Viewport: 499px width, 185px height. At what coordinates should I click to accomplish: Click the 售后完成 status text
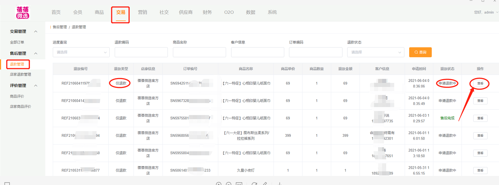447,118
